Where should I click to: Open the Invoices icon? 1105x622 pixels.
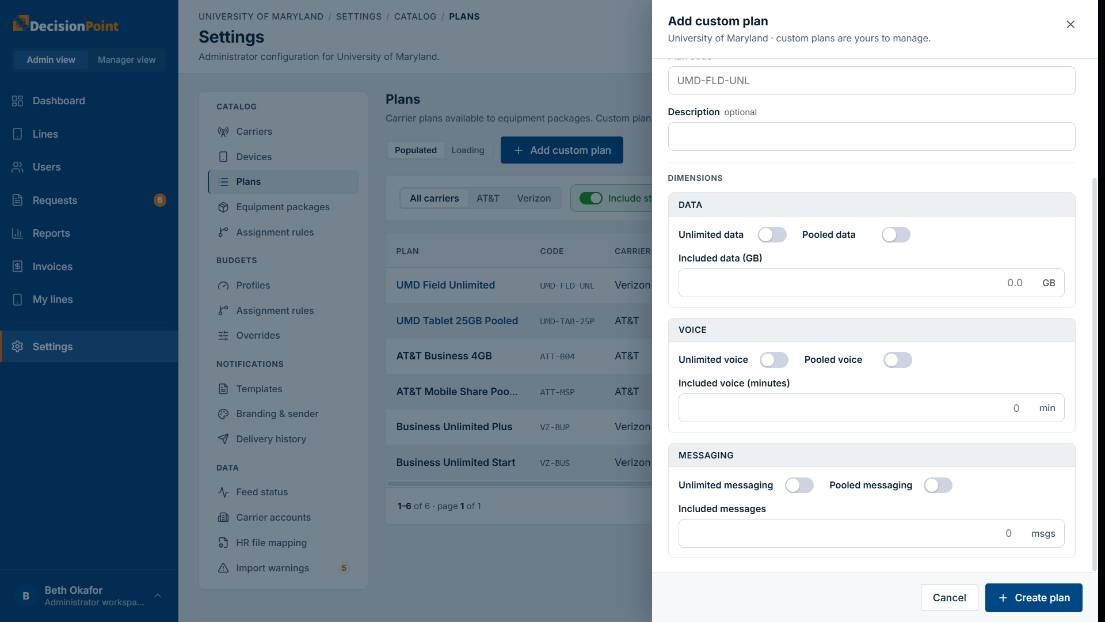17,267
